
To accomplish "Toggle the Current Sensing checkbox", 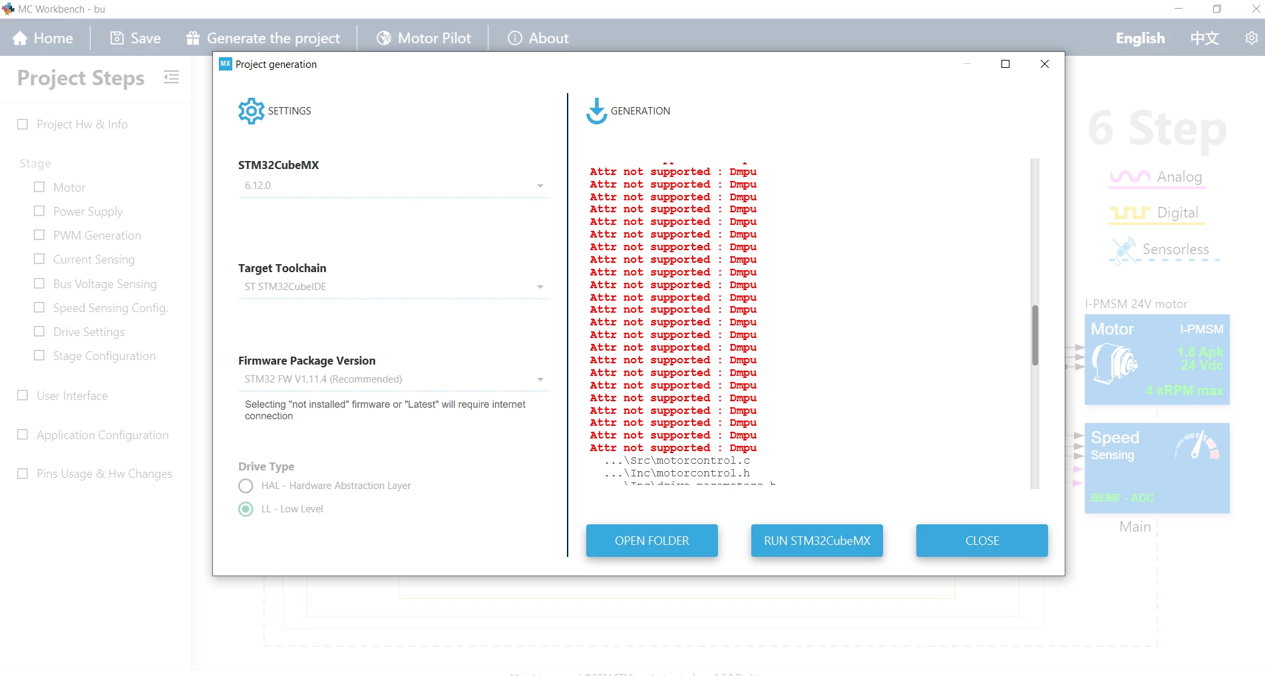I will point(39,259).
